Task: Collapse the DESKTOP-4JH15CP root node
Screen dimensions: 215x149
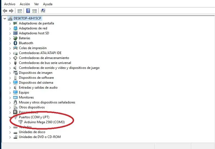Action: [x=5, y=18]
